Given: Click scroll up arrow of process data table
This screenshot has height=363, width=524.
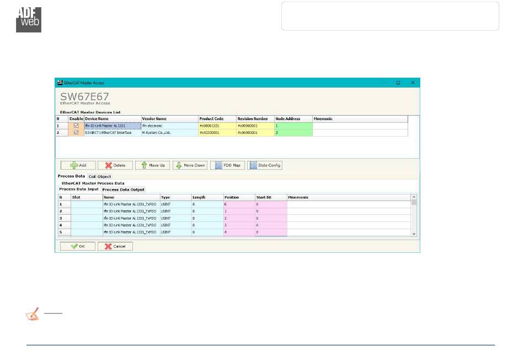Looking at the screenshot, I should [x=414, y=197].
